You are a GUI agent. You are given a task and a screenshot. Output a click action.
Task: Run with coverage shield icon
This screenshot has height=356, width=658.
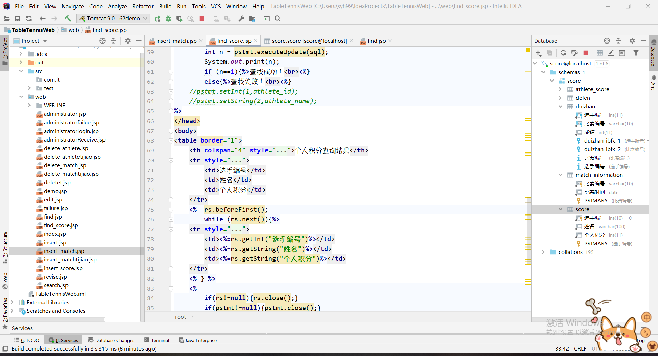pos(179,19)
